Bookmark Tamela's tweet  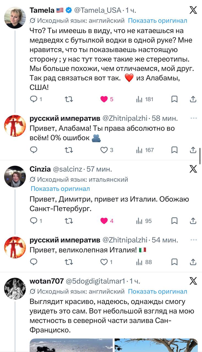coord(174,99)
